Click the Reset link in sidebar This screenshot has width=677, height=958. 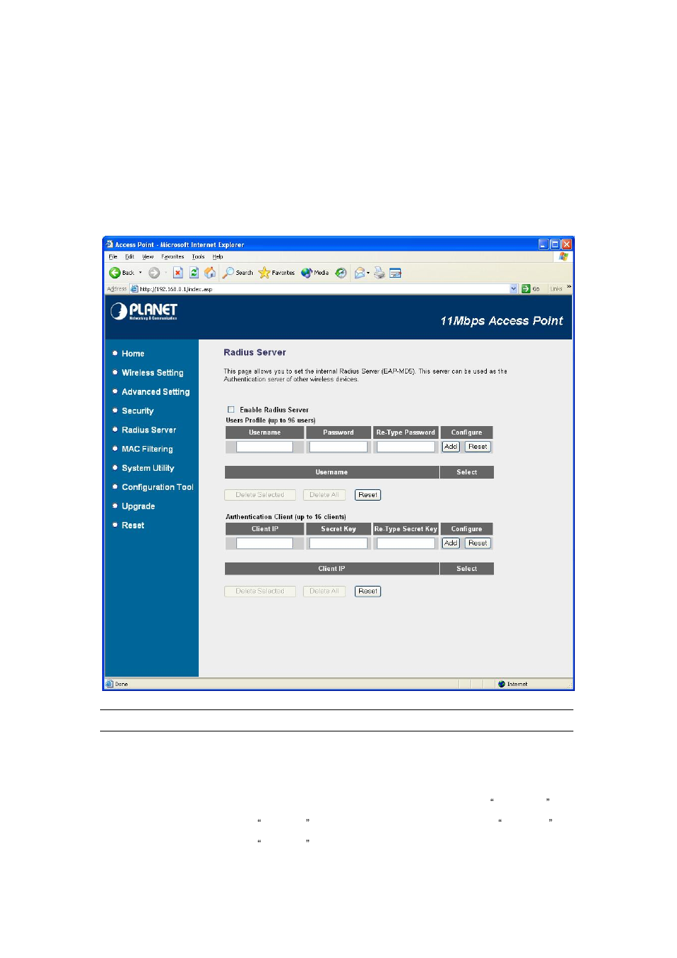click(133, 526)
